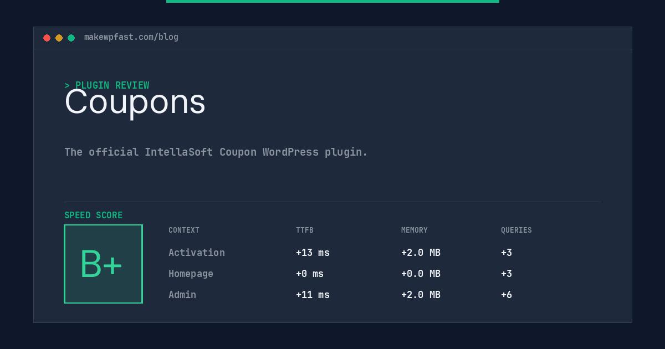Click the '> PLUGIN REVIEW' label
Viewport: 665px width, 349px height.
click(x=107, y=85)
